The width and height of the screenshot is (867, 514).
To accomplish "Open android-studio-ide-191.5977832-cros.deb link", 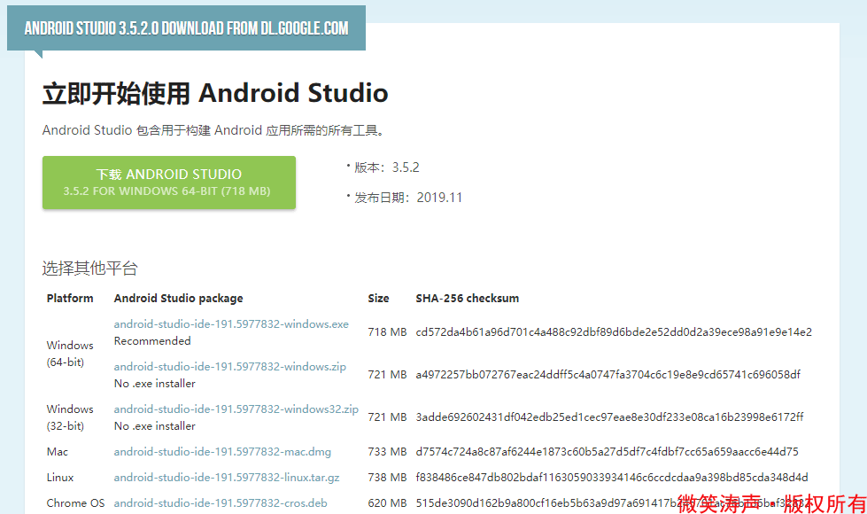I will pyautogui.click(x=221, y=503).
